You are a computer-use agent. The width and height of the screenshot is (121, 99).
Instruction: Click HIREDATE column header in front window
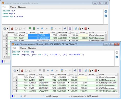pos(63,75)
